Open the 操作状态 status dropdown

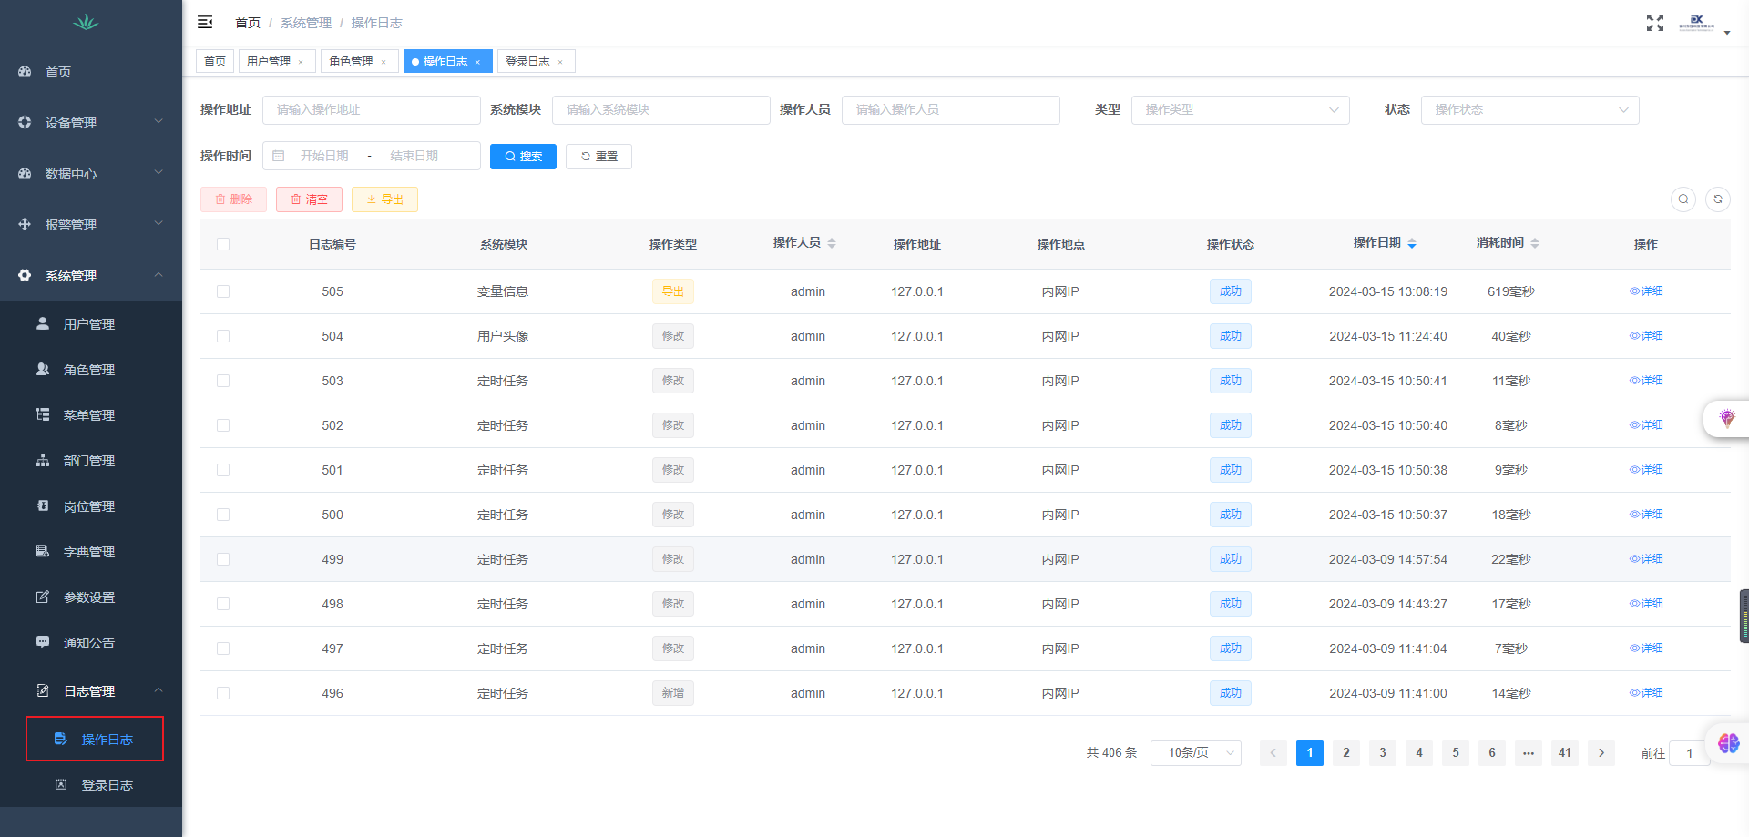pyautogui.click(x=1529, y=109)
